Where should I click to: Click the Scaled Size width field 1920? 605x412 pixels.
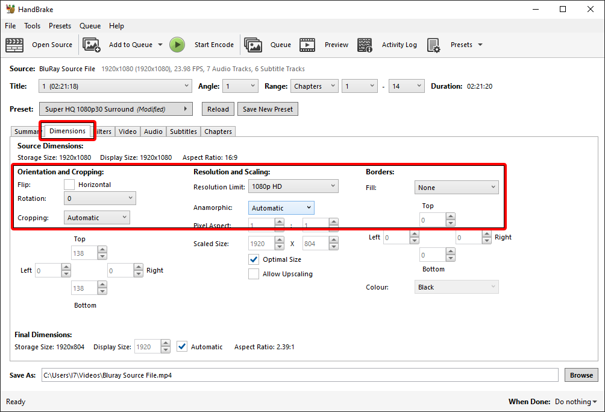[x=262, y=244]
